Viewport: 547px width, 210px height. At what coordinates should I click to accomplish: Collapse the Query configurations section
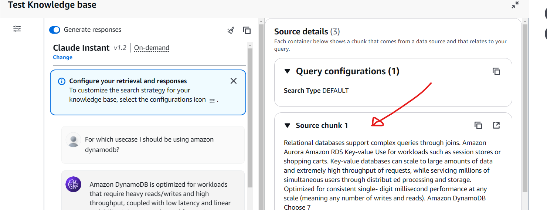tap(288, 71)
